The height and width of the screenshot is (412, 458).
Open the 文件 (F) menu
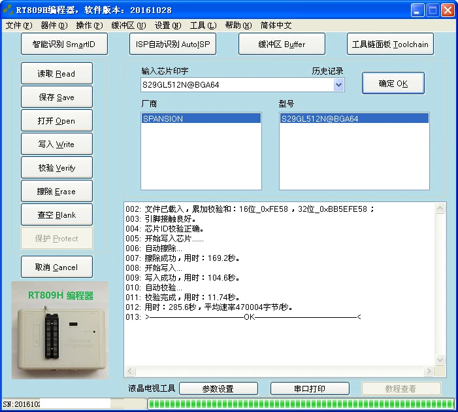[x=19, y=26]
